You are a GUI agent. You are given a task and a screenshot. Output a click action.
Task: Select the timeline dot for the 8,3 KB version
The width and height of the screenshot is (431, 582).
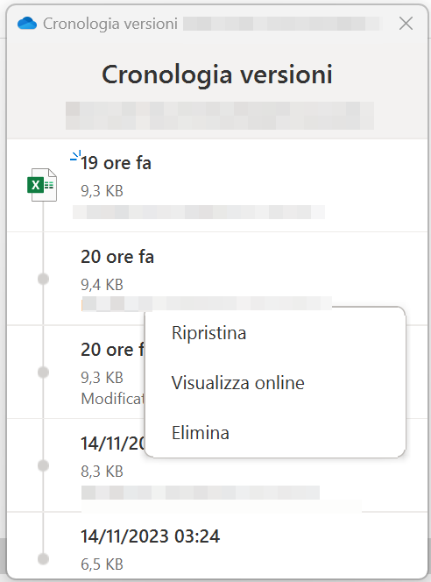tap(44, 465)
